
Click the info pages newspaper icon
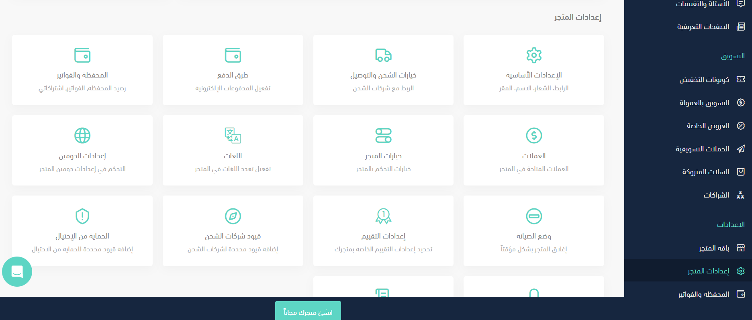[741, 26]
